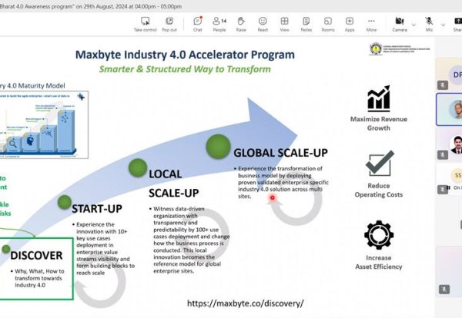Click the Increase Asset Efficiency label
This screenshot has width=462, height=318.
[x=379, y=262]
